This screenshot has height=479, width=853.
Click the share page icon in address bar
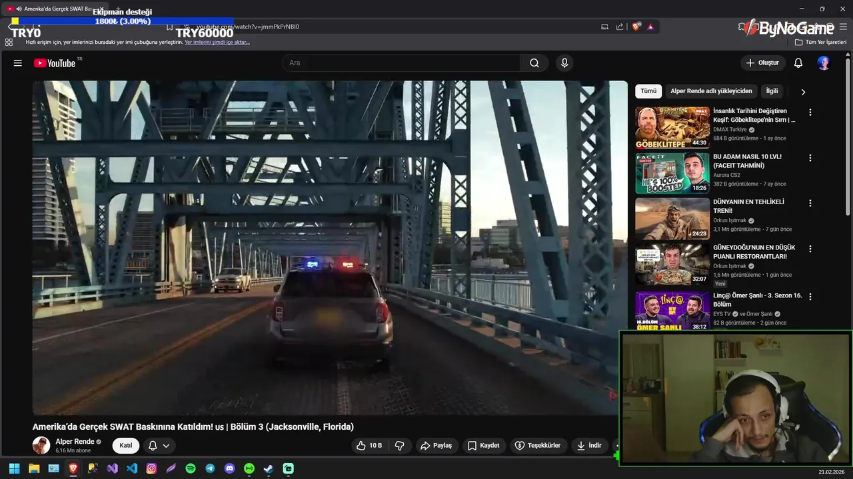620,27
